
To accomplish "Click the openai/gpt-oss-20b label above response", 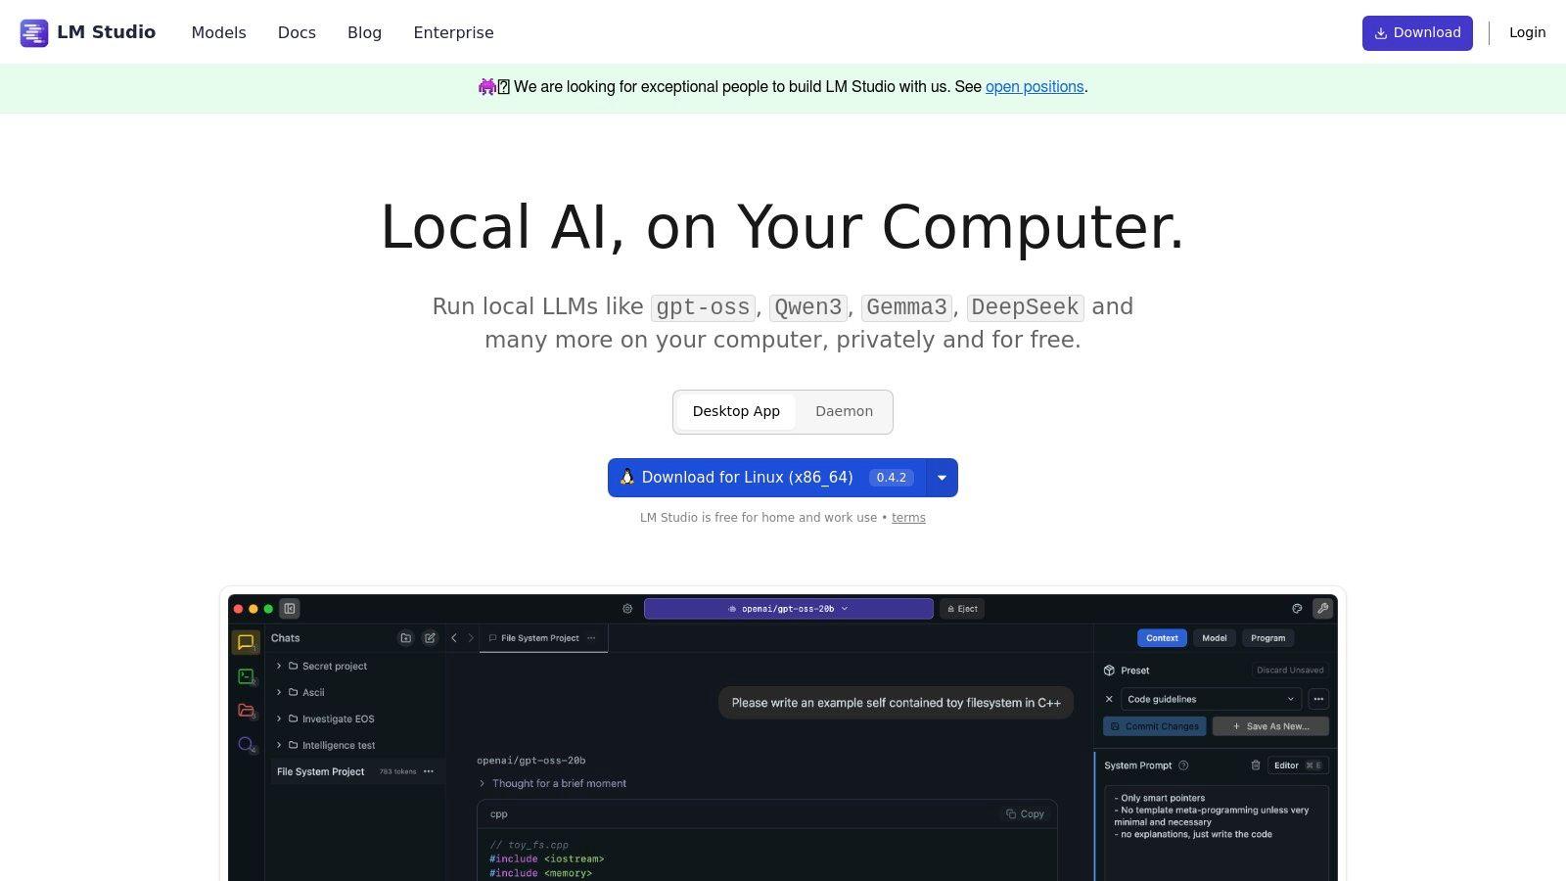I will click(x=531, y=761).
